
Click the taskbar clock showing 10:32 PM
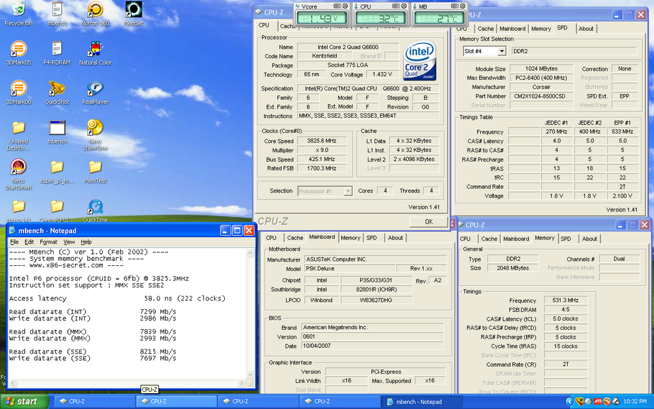pos(635,401)
